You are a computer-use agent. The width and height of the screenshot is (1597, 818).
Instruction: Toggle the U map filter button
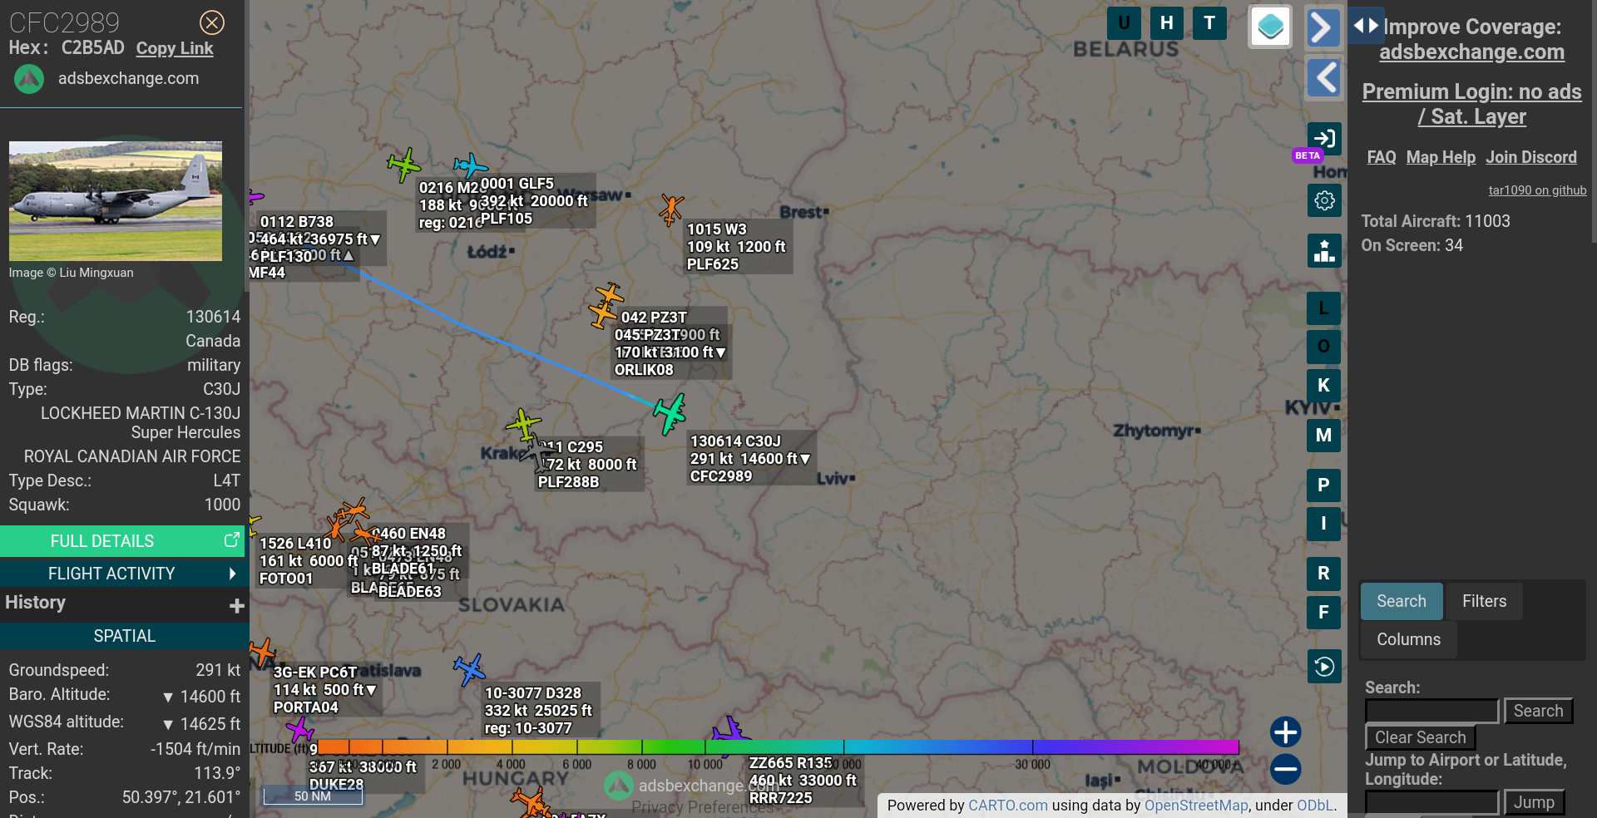pyautogui.click(x=1124, y=23)
